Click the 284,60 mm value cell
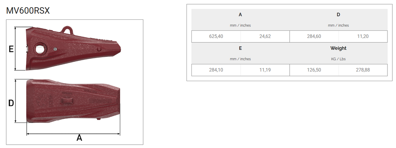This screenshot has width=396, height=148. tap(314, 36)
